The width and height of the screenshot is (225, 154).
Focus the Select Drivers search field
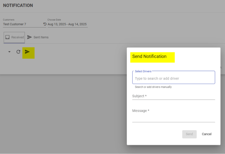(x=173, y=79)
